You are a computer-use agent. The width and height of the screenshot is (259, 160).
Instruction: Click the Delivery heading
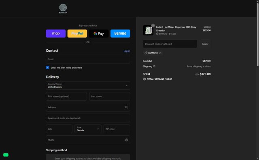pyautogui.click(x=52, y=77)
